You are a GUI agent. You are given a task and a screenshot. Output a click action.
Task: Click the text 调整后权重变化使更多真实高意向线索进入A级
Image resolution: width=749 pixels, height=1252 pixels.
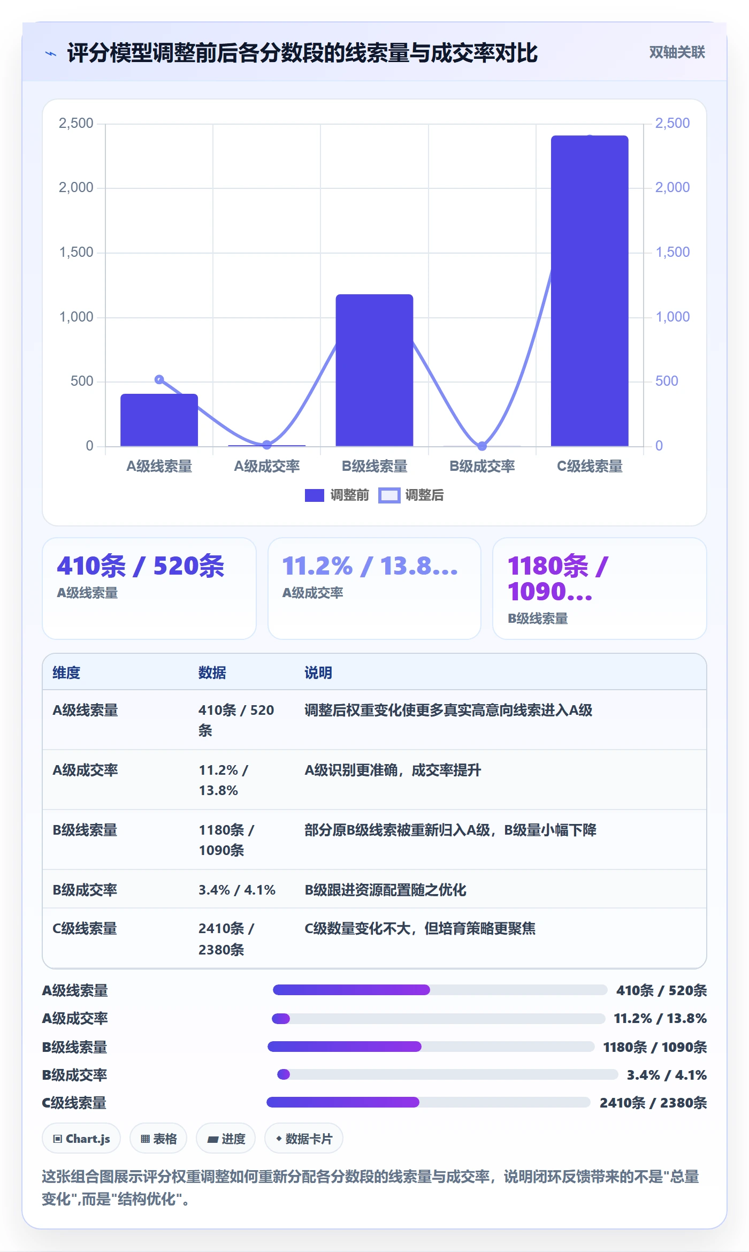pyautogui.click(x=448, y=710)
